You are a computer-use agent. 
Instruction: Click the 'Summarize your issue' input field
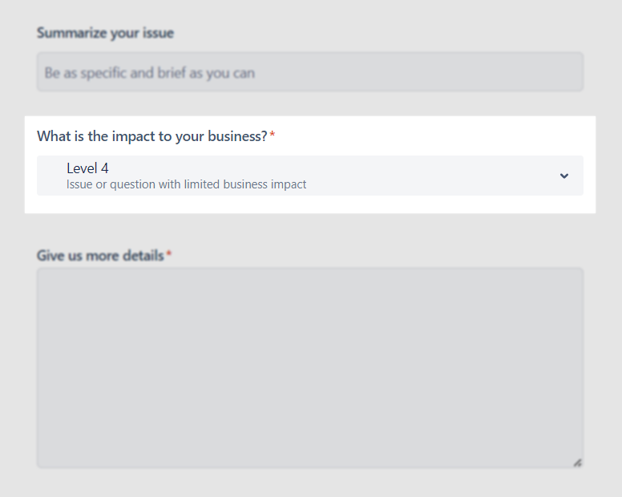click(310, 72)
